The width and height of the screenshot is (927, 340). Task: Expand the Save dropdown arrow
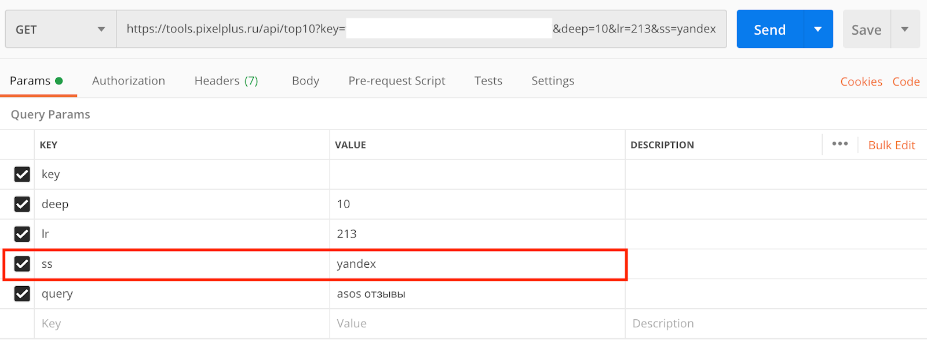point(904,29)
